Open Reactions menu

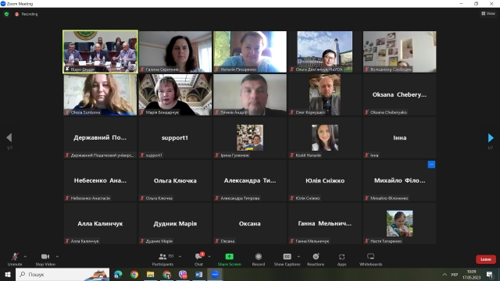316,259
